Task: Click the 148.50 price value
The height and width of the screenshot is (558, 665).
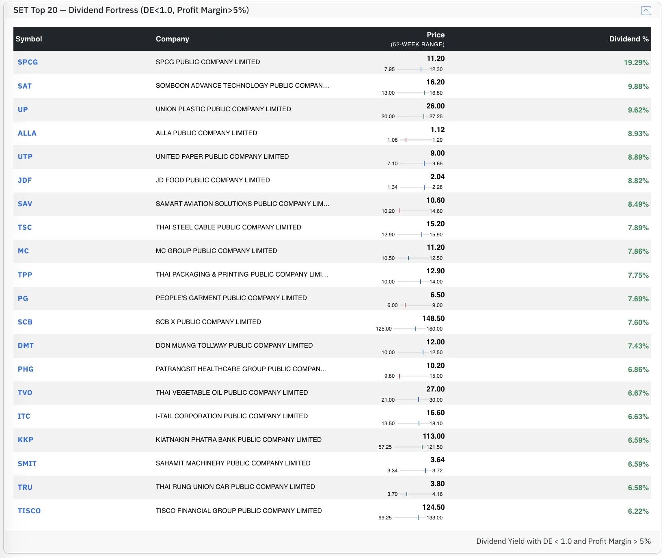Action: (x=434, y=318)
